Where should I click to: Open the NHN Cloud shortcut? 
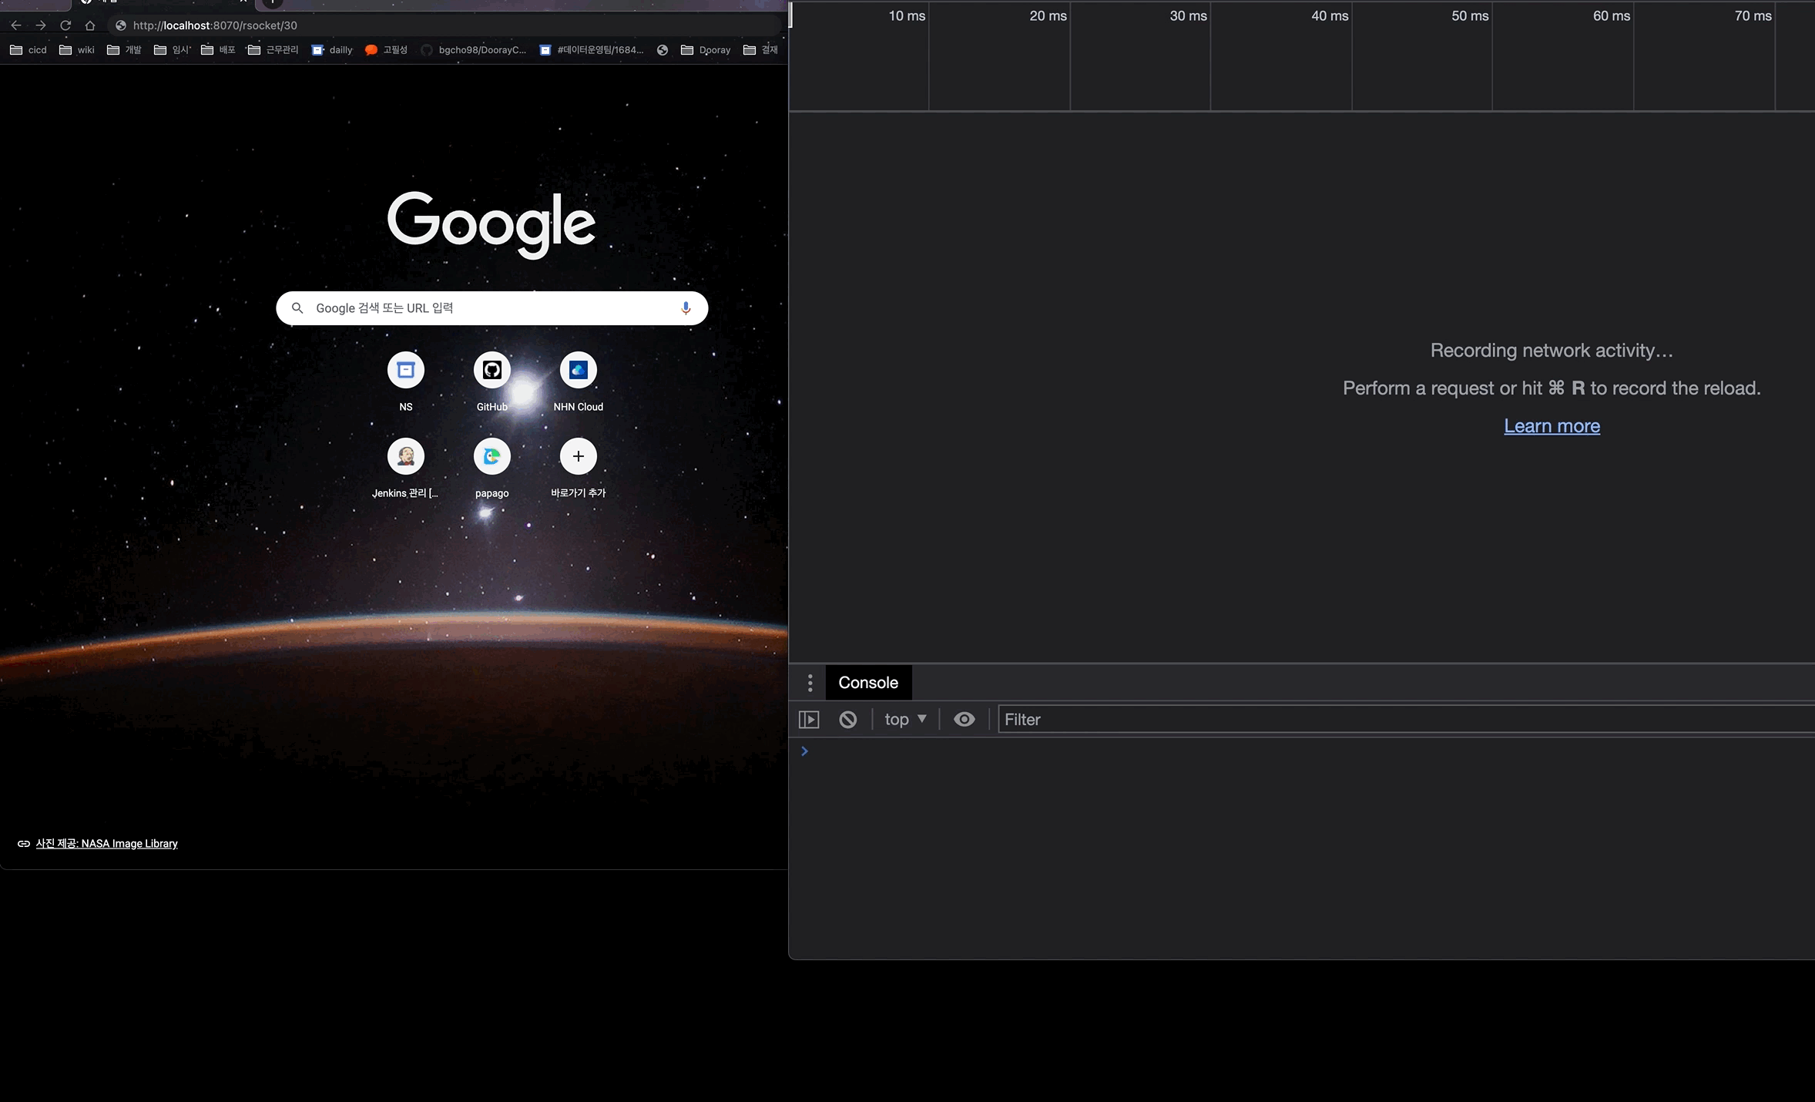(578, 371)
